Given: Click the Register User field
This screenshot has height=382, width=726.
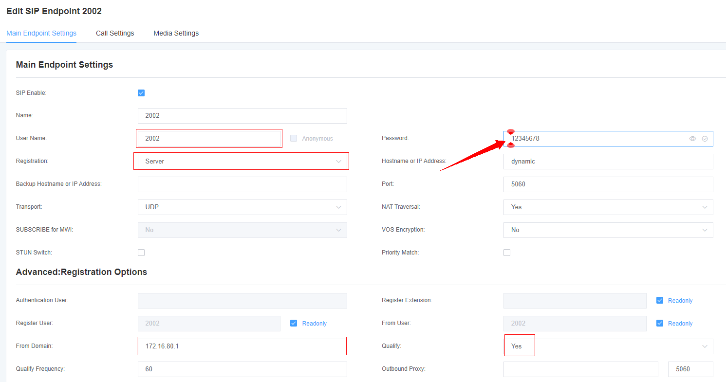Looking at the screenshot, I should (x=209, y=323).
